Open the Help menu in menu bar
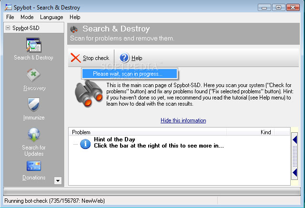The image size is (305, 208). 75,17
